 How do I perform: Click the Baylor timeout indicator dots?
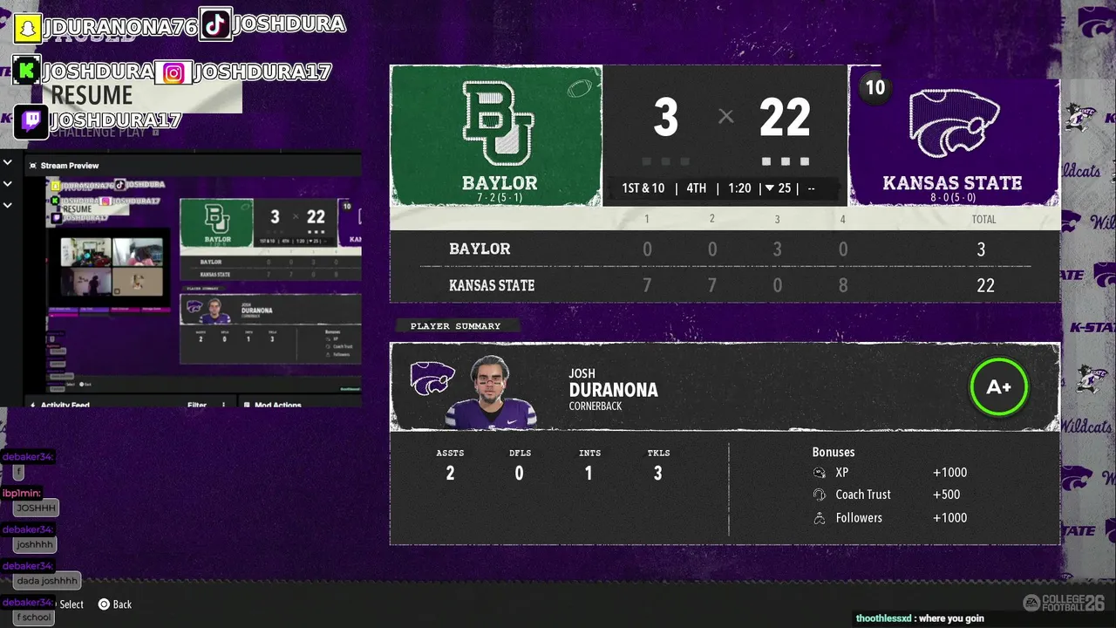click(x=665, y=161)
